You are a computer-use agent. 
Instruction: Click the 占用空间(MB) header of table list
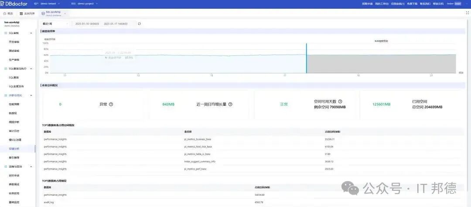click(x=332, y=132)
